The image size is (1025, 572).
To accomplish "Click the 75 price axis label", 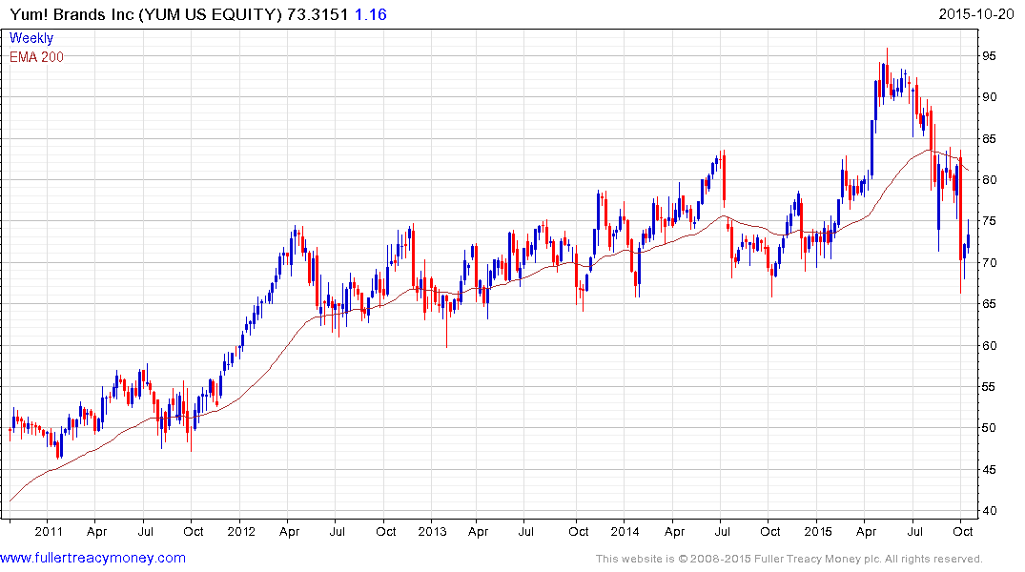I will (x=989, y=221).
